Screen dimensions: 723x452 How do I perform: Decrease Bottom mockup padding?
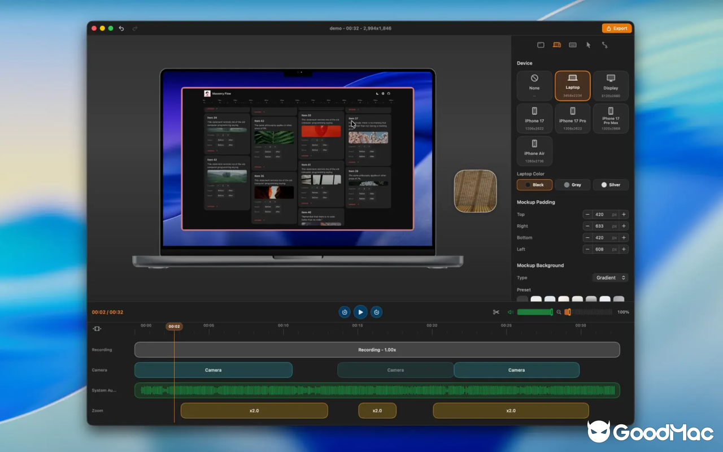[x=587, y=238]
